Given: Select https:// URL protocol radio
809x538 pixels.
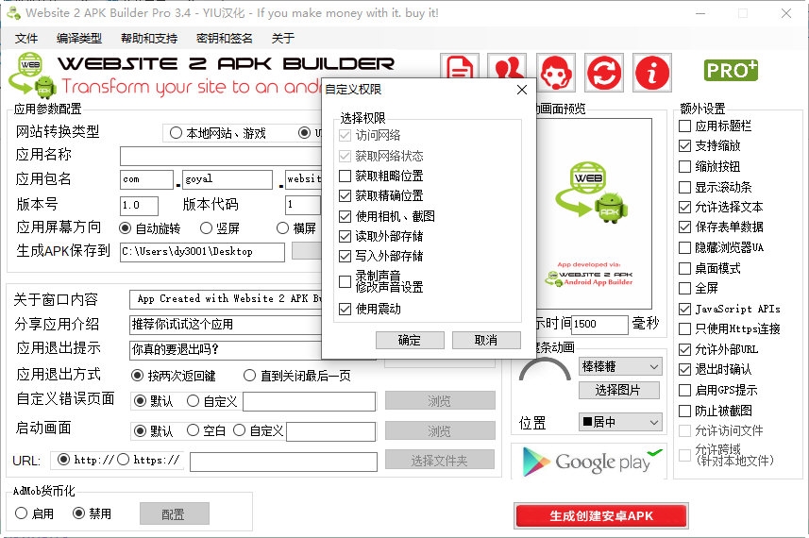Looking at the screenshot, I should [123, 460].
